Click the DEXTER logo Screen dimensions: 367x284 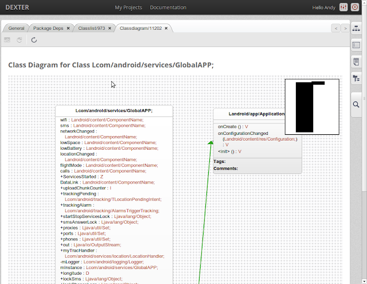coord(17,7)
